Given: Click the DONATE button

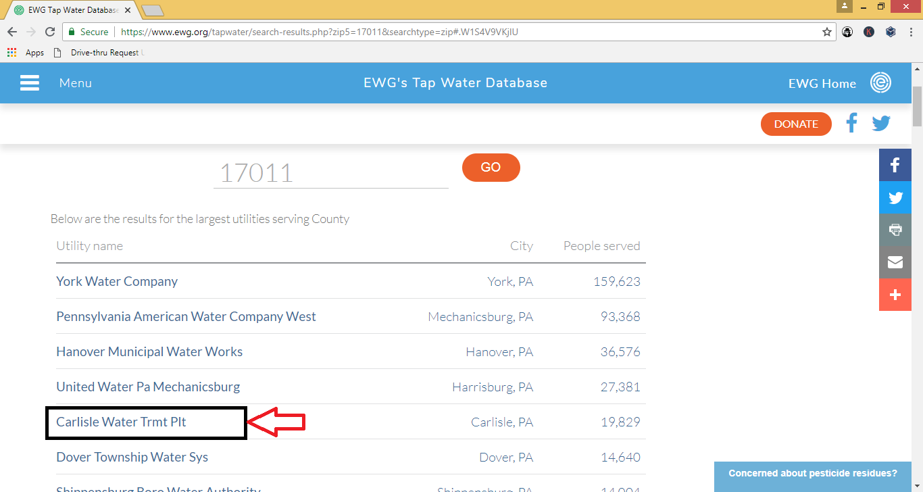Looking at the screenshot, I should click(x=796, y=124).
